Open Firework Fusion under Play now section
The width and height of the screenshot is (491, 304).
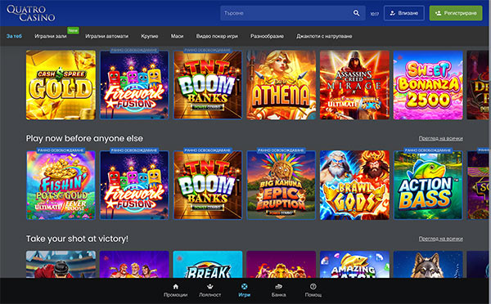click(x=134, y=186)
